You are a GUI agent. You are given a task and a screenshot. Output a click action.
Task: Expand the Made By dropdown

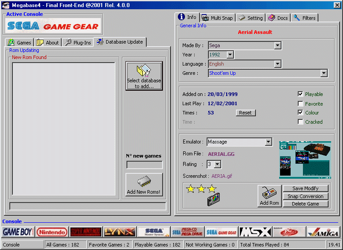(277, 45)
